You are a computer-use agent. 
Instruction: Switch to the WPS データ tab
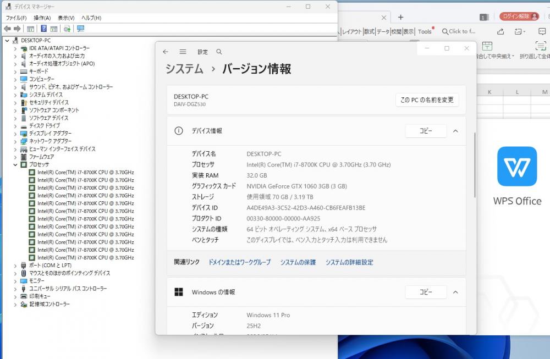383,31
